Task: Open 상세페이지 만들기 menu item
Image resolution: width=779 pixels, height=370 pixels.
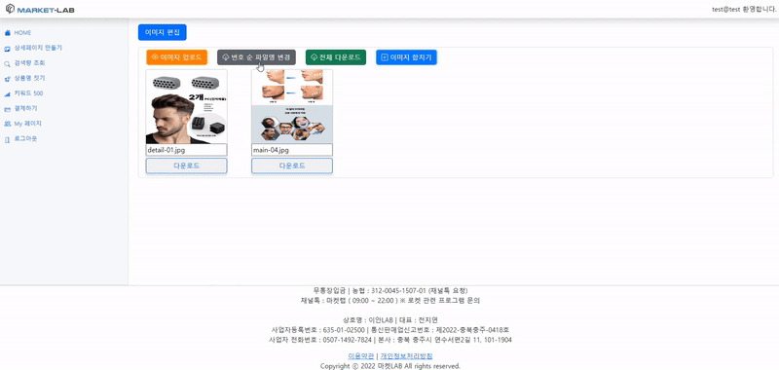Action: (x=38, y=48)
